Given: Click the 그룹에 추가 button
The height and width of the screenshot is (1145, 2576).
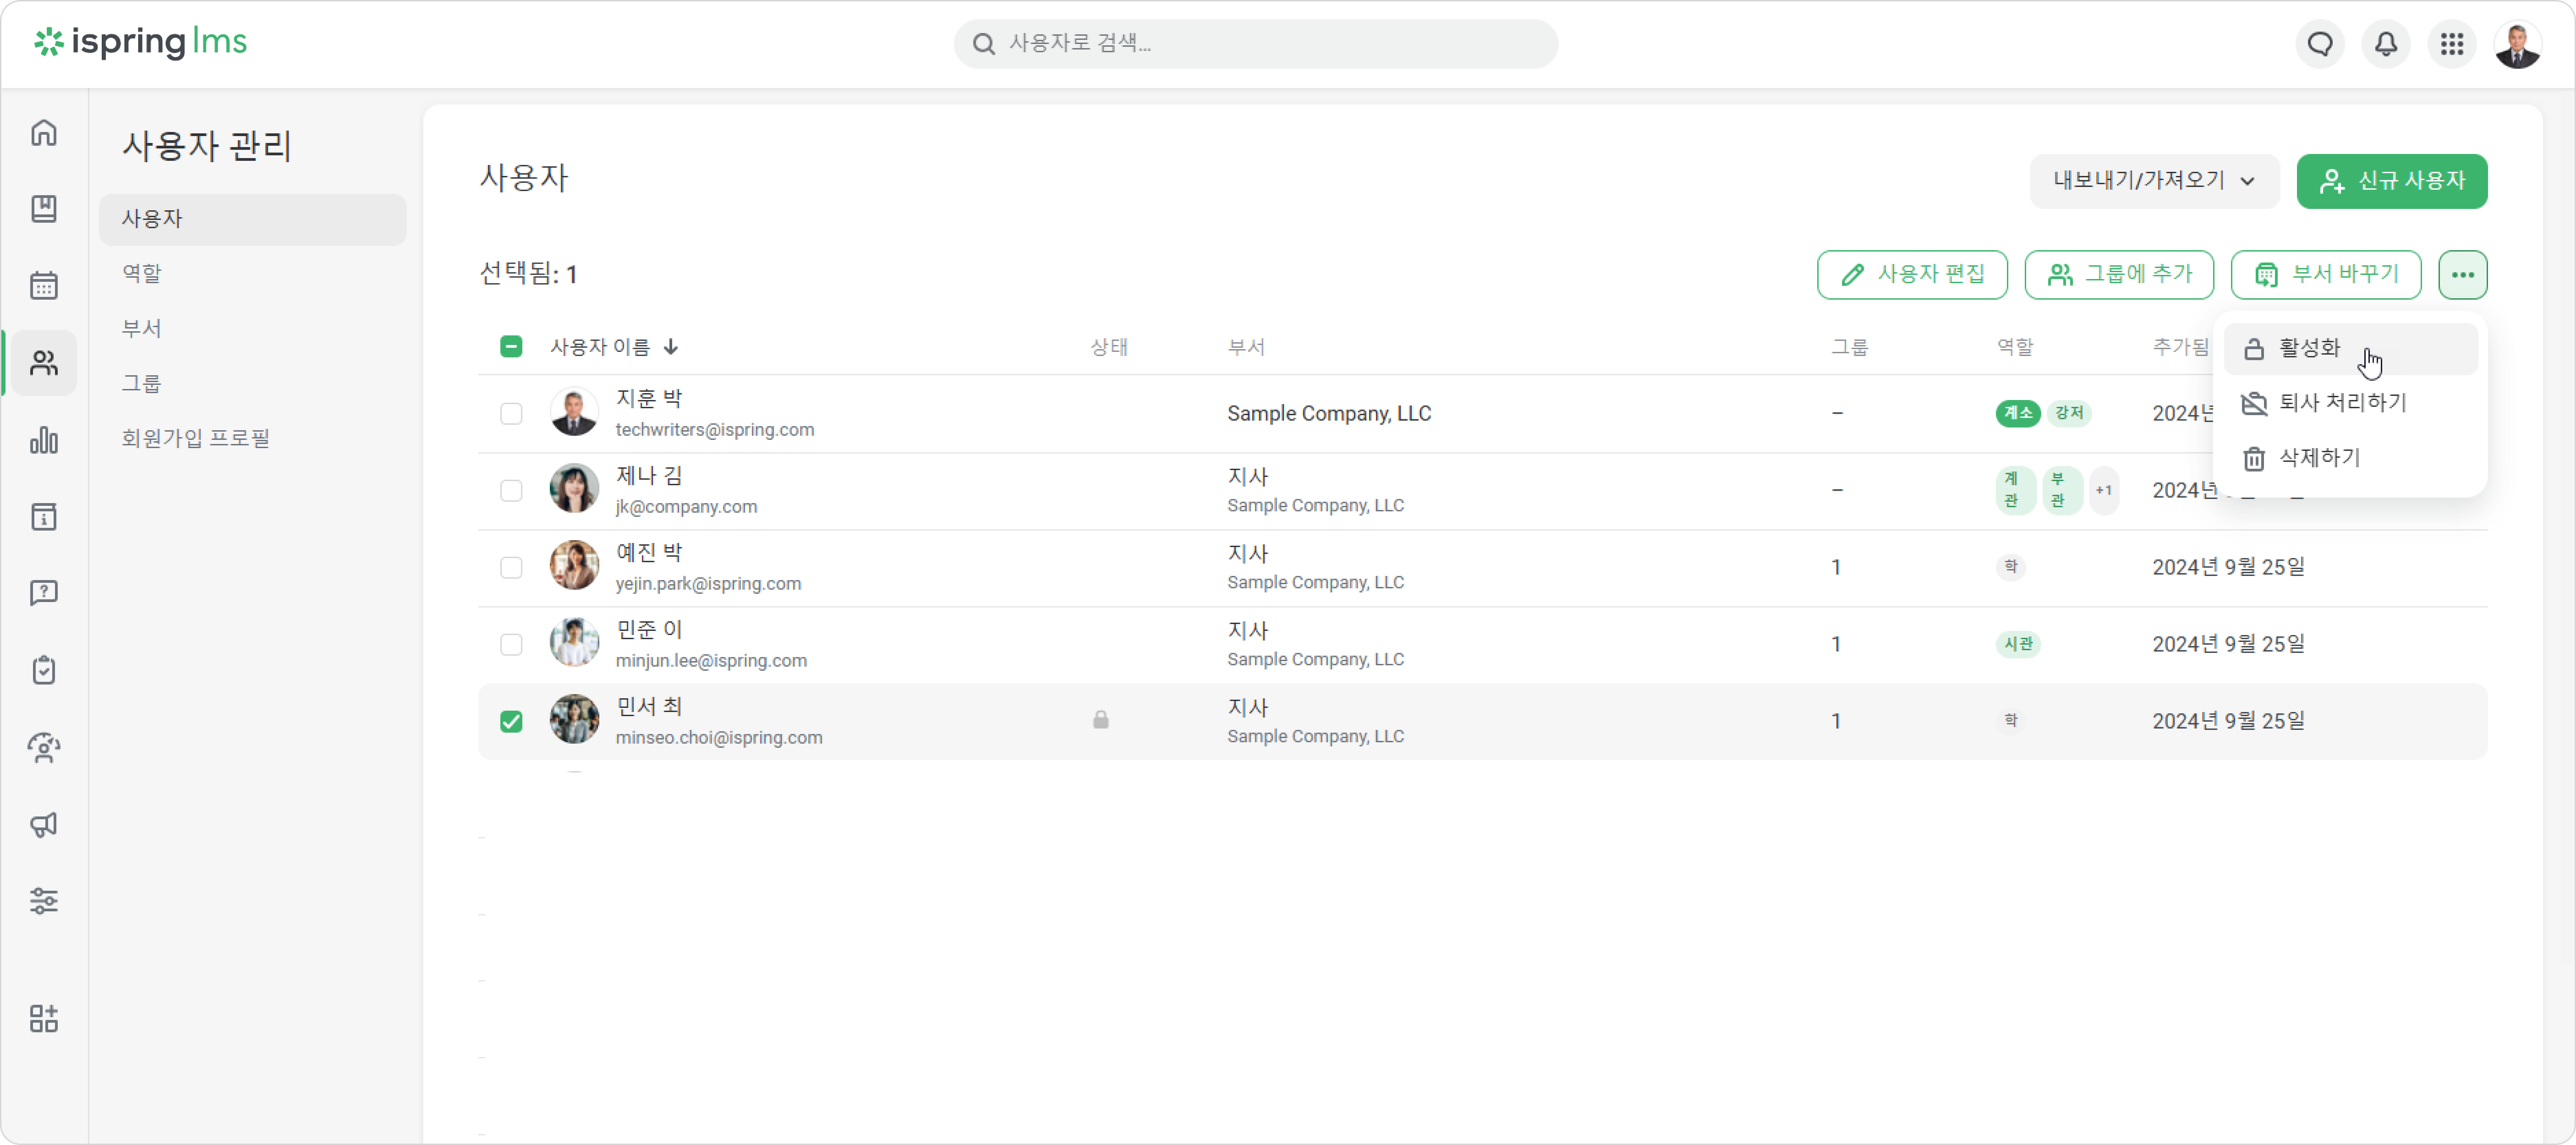Looking at the screenshot, I should point(2119,275).
